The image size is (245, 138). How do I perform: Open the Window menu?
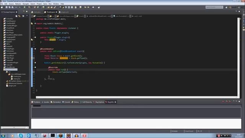tap(56, 4)
